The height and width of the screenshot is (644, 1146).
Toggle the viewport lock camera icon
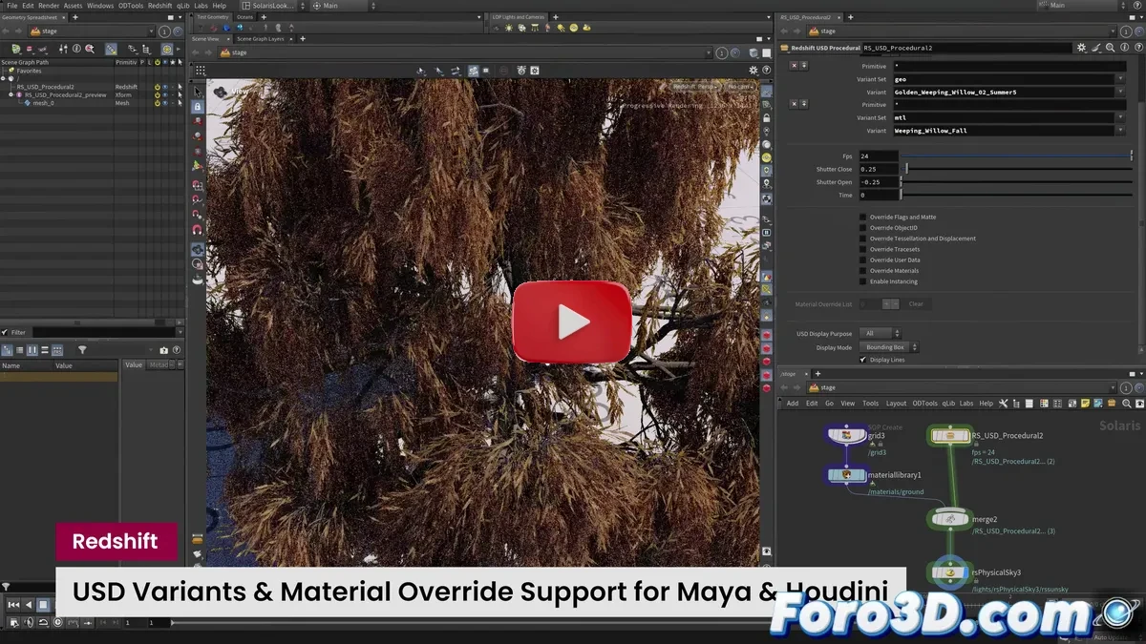(198, 107)
